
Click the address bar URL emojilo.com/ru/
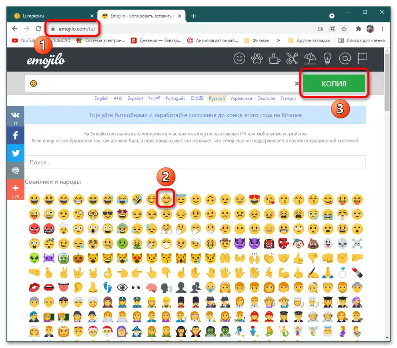pyautogui.click(x=77, y=29)
